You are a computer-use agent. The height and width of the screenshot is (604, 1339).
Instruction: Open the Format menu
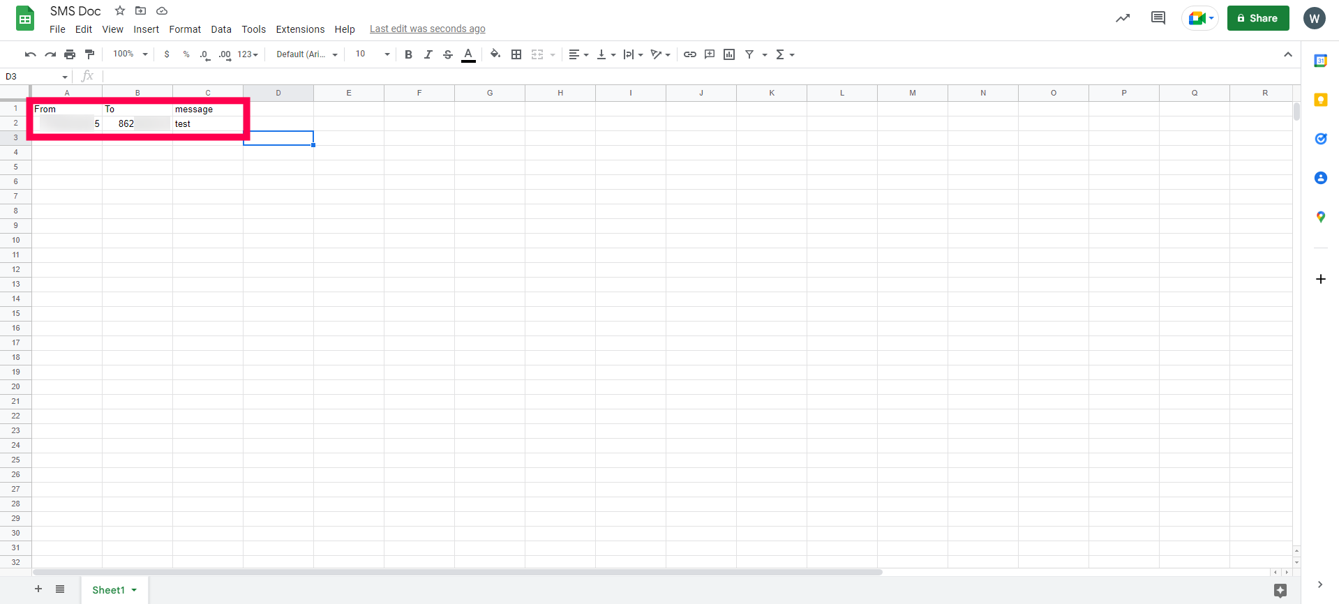pyautogui.click(x=185, y=29)
